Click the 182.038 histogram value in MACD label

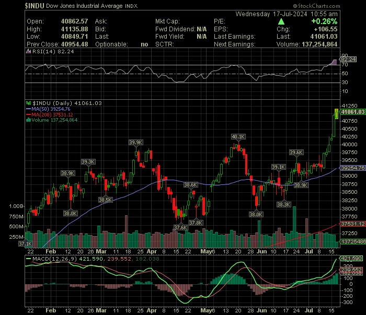point(147,259)
